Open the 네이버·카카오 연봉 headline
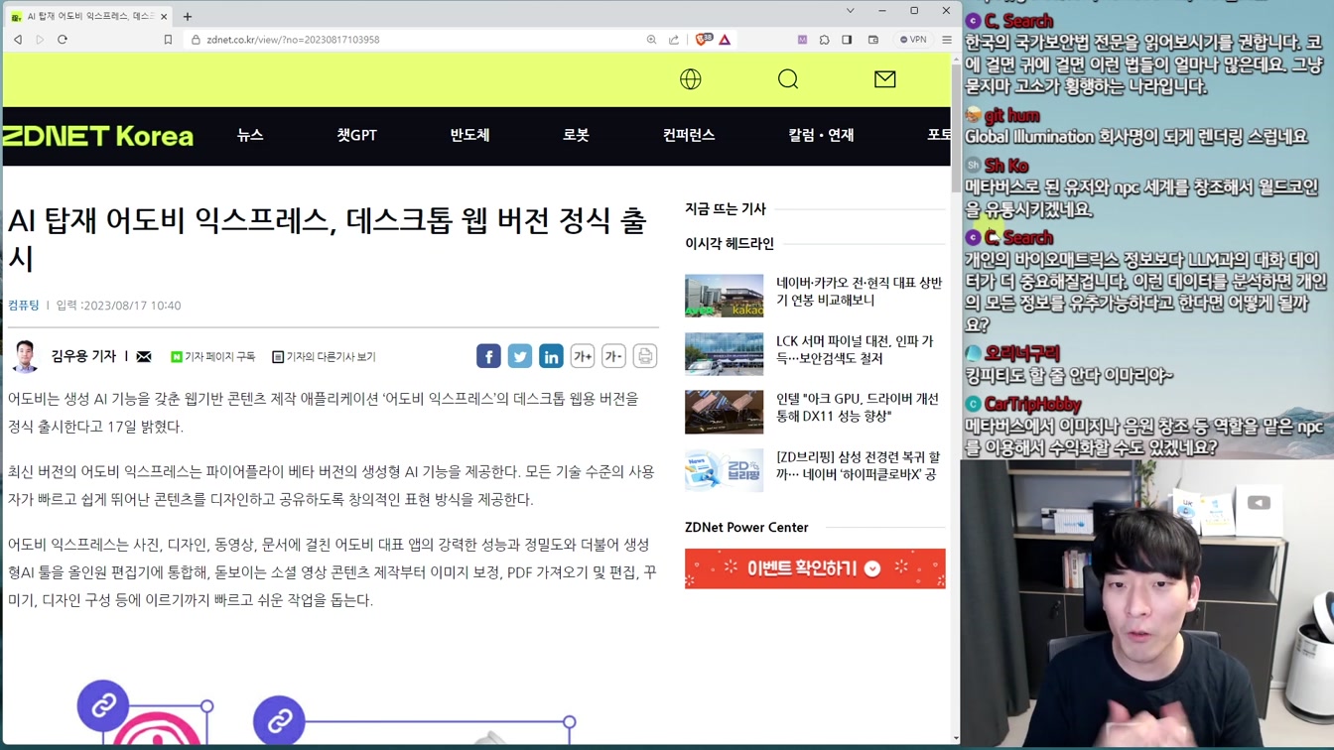The image size is (1334, 750). click(x=860, y=292)
